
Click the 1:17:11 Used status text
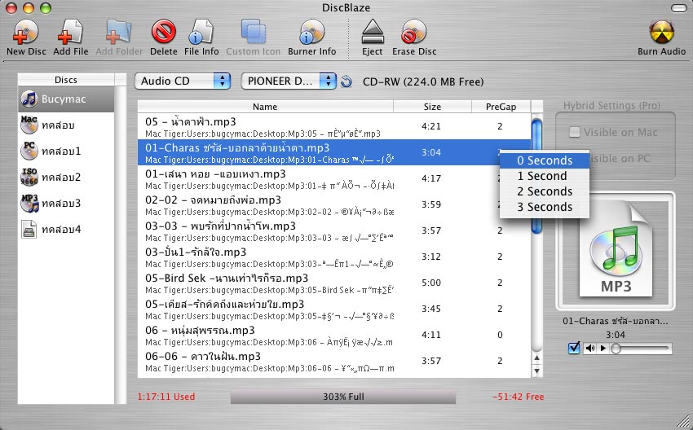click(166, 397)
